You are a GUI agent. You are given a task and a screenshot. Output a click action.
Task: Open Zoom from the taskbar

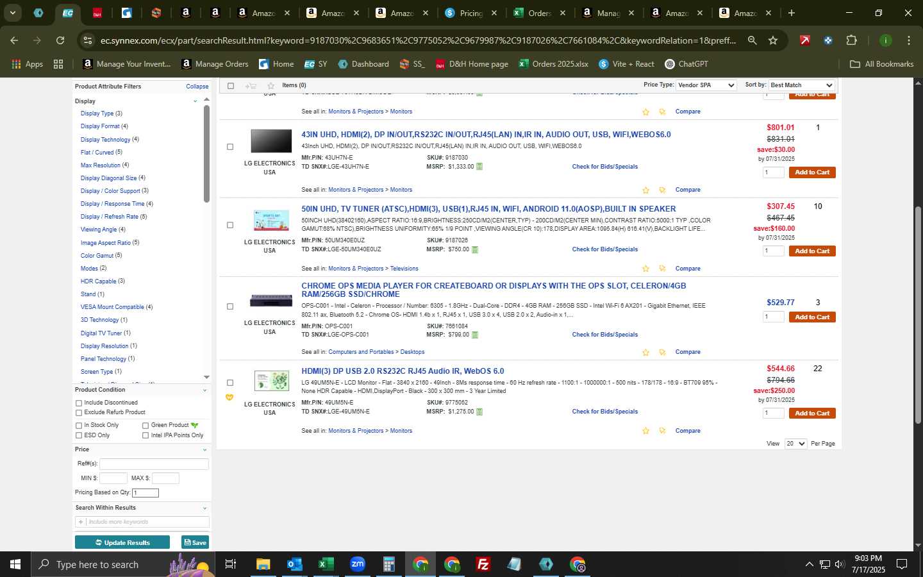click(x=358, y=564)
